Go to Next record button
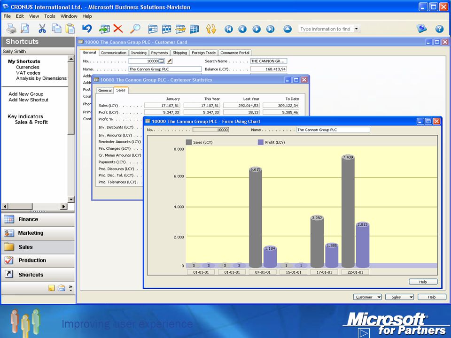This screenshot has width=451, height=338. pos(257,29)
